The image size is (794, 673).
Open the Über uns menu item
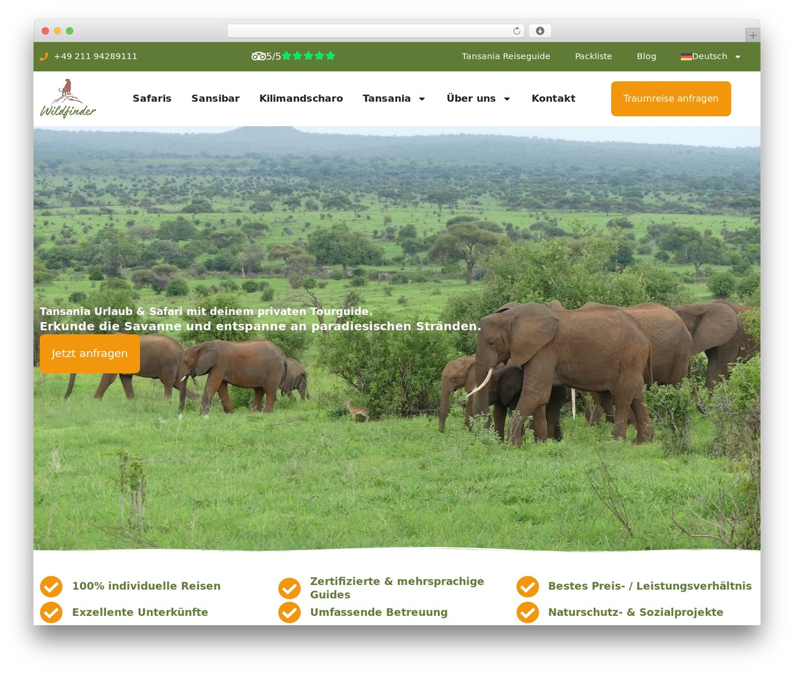(471, 98)
